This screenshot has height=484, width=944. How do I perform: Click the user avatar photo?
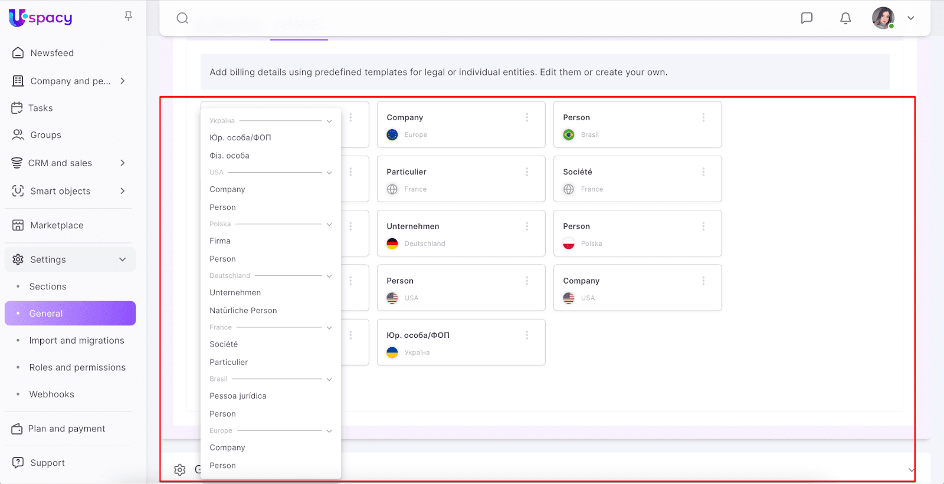point(883,18)
